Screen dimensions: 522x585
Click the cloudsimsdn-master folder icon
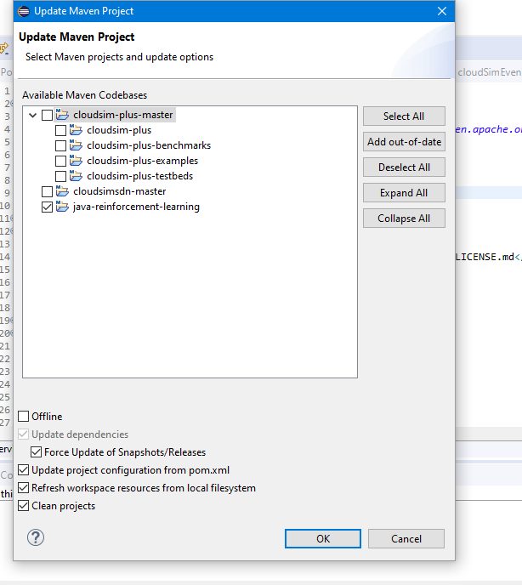[x=62, y=191]
